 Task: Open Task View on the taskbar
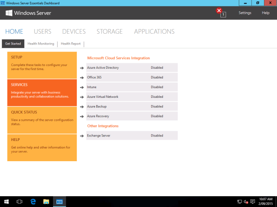pyautogui.click(x=20, y=202)
